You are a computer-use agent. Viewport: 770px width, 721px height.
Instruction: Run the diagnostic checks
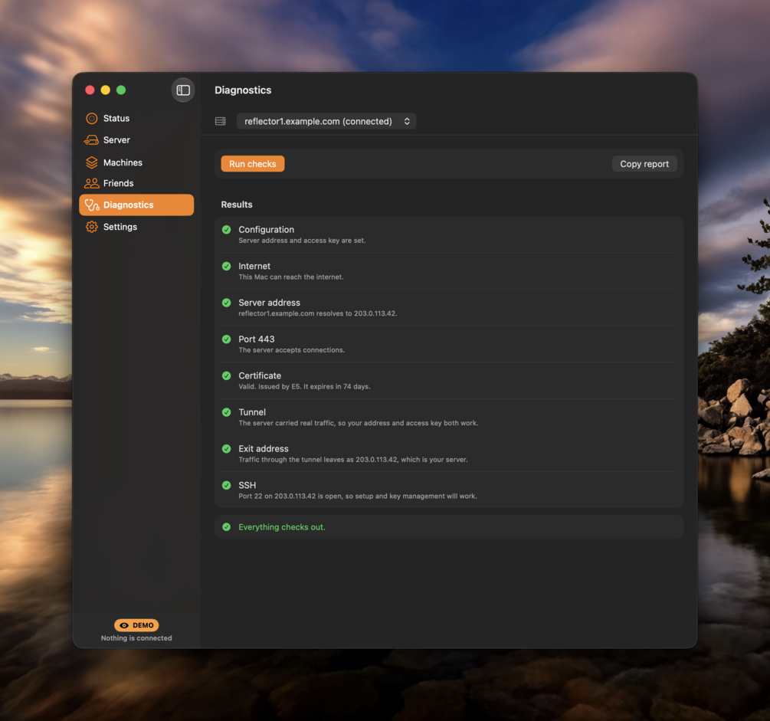252,164
